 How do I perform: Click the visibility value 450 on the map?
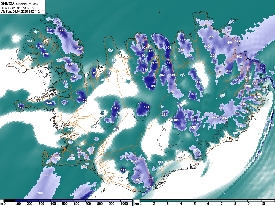211,37
